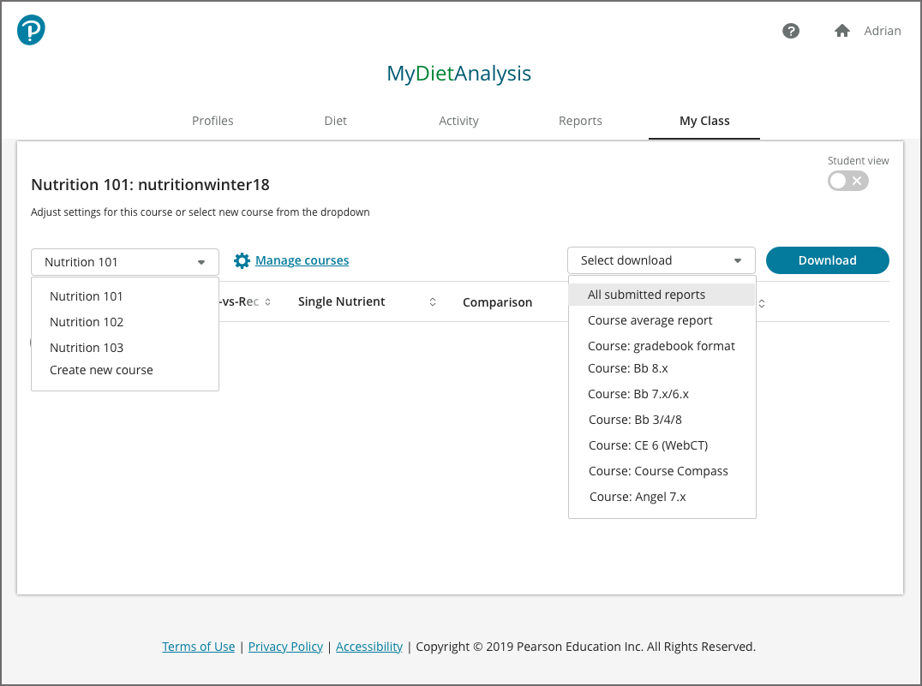This screenshot has height=686, width=922.
Task: Open the help question mark icon
Action: tap(791, 31)
